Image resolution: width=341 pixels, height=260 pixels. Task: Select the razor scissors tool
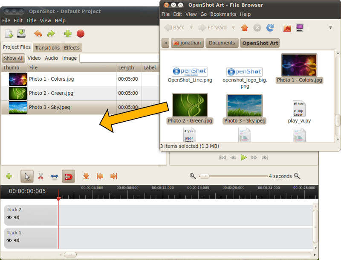tap(40, 176)
